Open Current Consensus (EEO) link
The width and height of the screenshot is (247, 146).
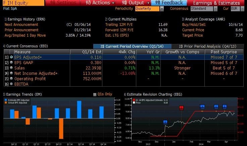[x=26, y=46]
